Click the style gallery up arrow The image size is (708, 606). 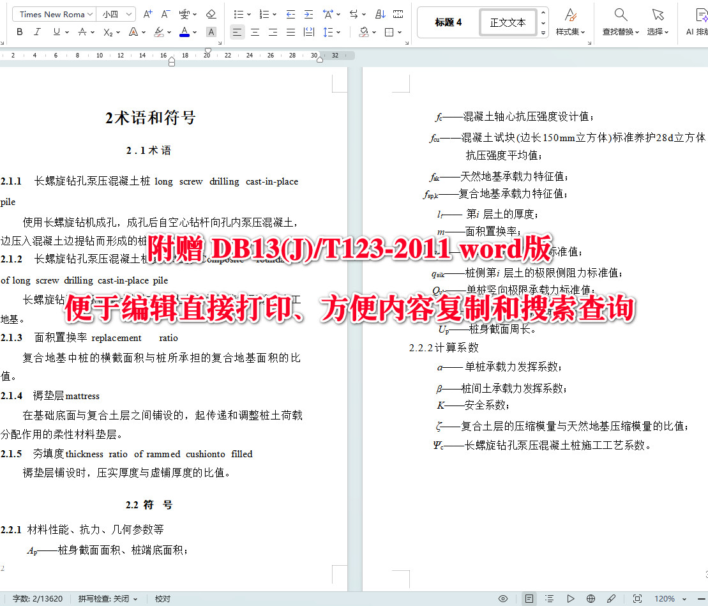click(x=543, y=12)
